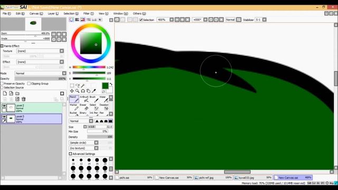This screenshot has width=338, height=190.
Task: Hide Layer 3 using its eye icon
Action: [x=4, y=117]
